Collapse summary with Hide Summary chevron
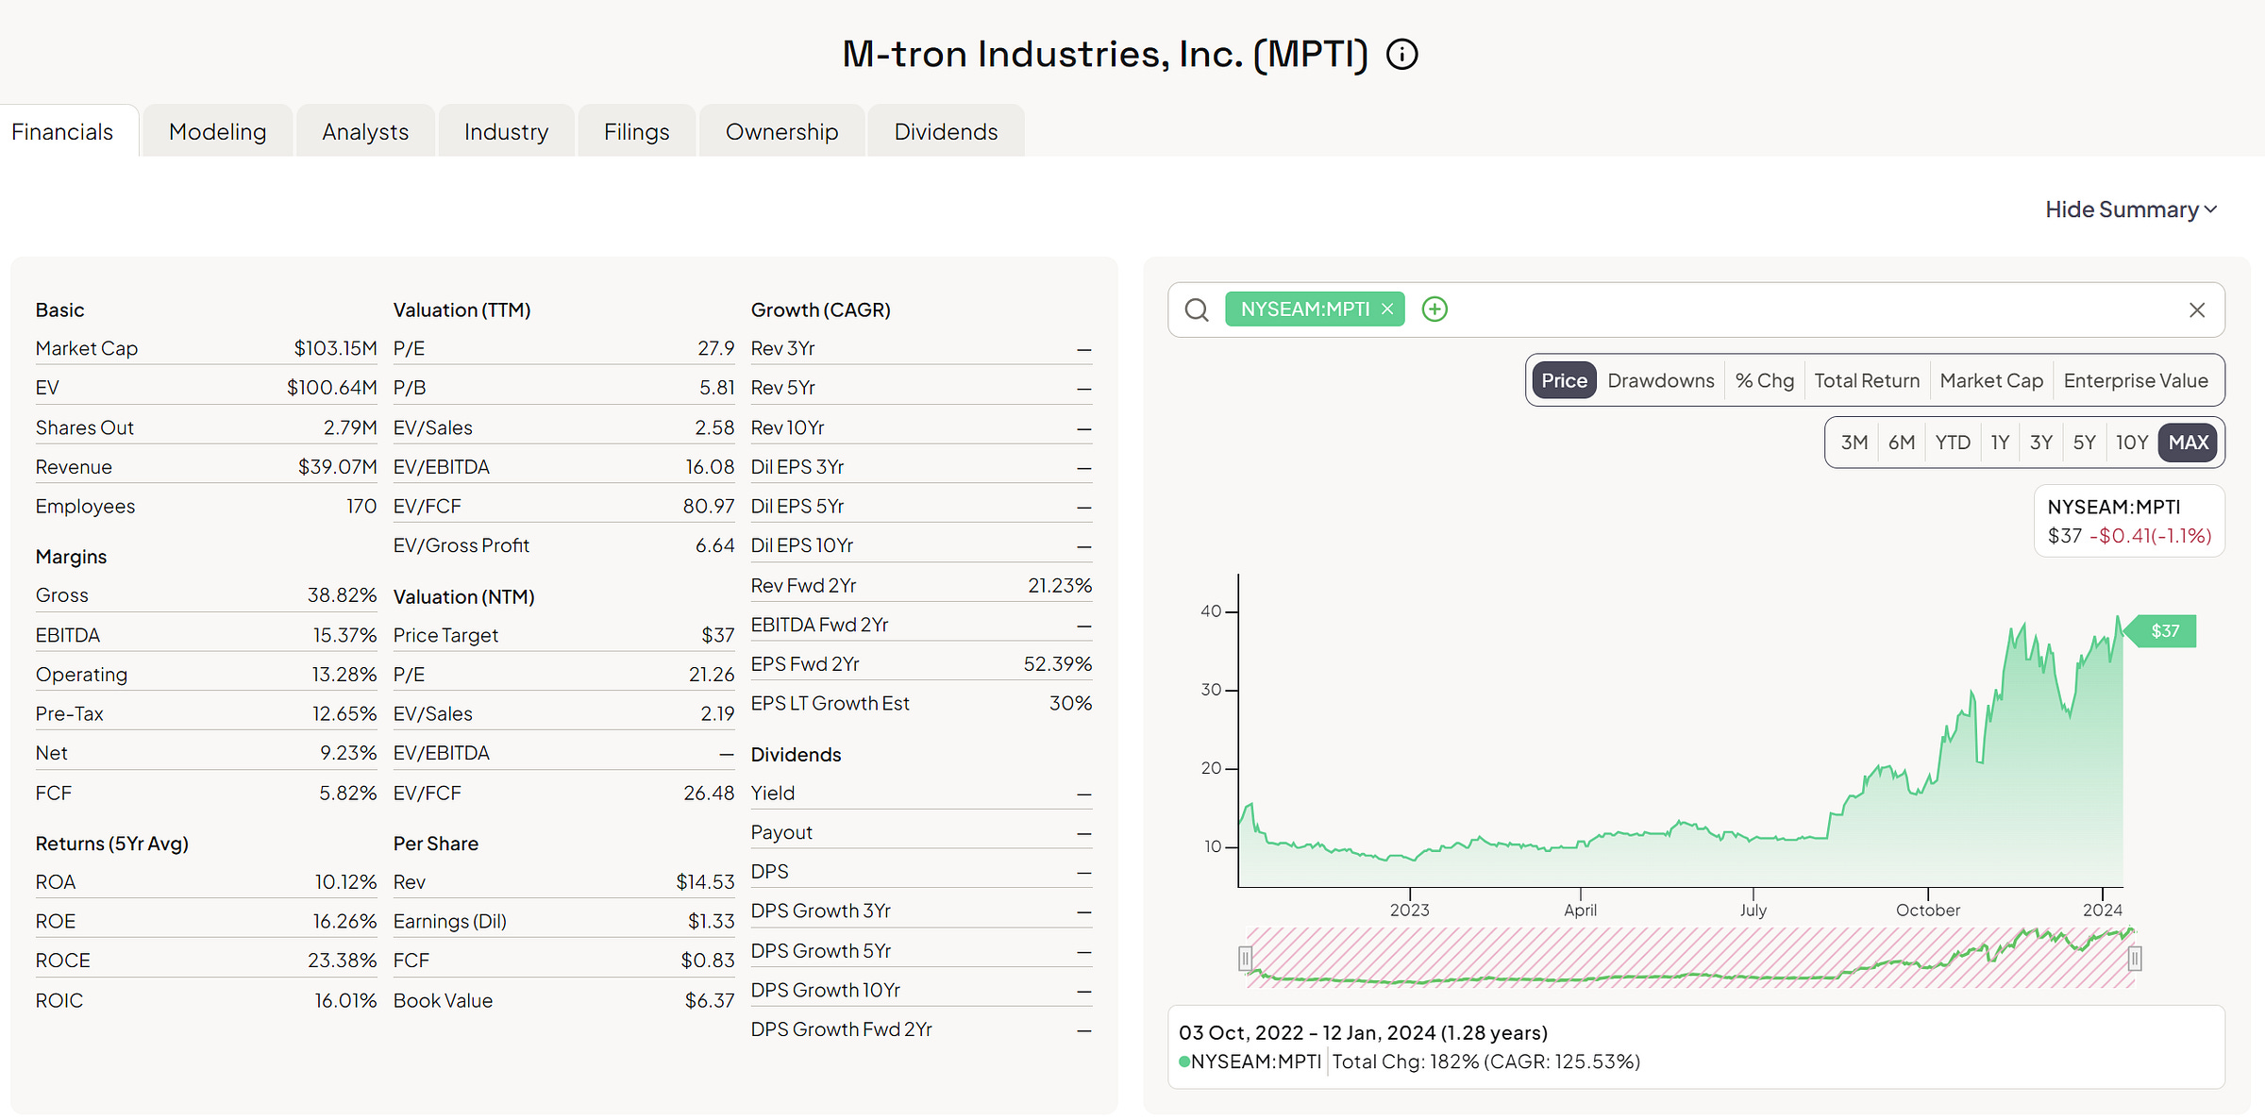Screen dimensions: 2265x1120 coord(2210,209)
